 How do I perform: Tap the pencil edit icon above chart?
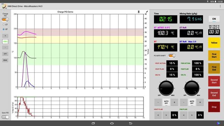click(x=147, y=12)
